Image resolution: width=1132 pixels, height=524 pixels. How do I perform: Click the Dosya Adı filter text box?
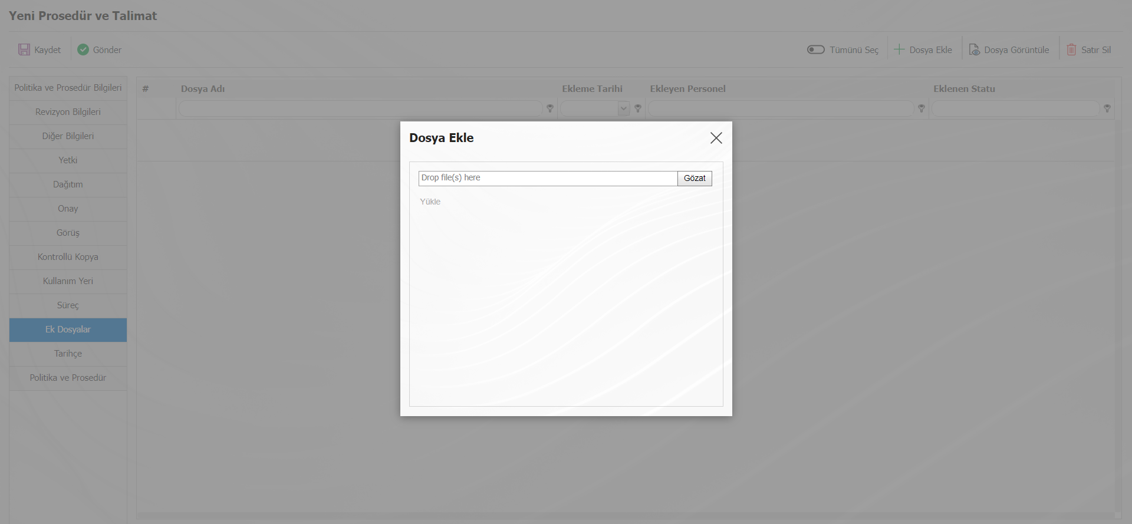click(x=360, y=108)
